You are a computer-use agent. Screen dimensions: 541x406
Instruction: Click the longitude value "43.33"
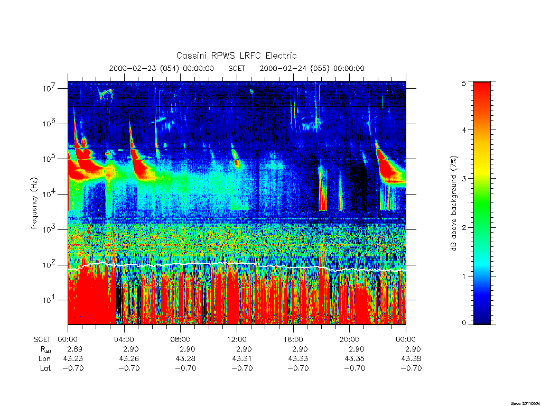click(x=298, y=359)
